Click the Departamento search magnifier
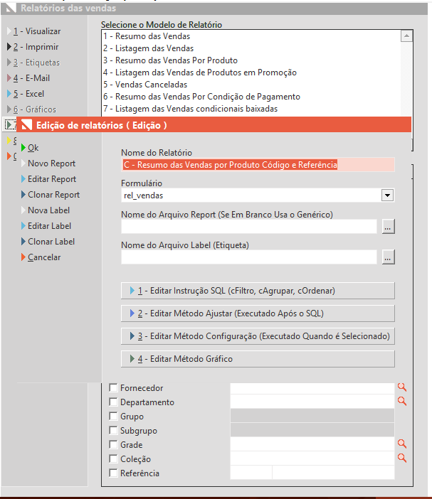The width and height of the screenshot is (432, 499). coord(402,402)
